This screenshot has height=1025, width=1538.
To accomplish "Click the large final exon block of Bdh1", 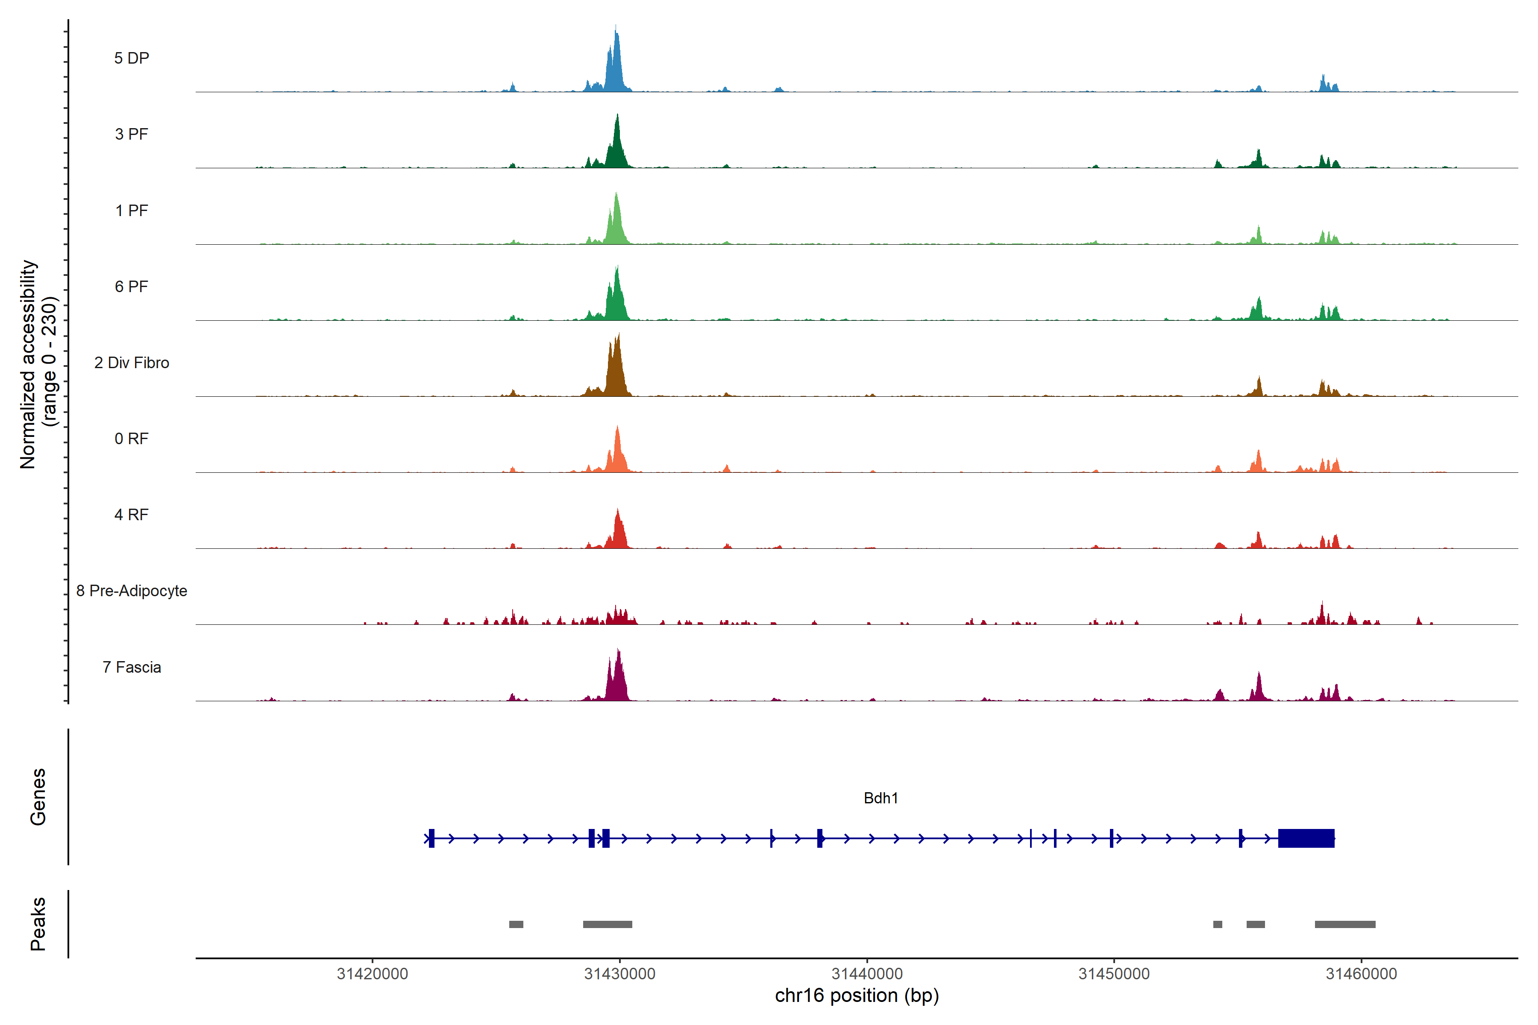I will (1306, 838).
